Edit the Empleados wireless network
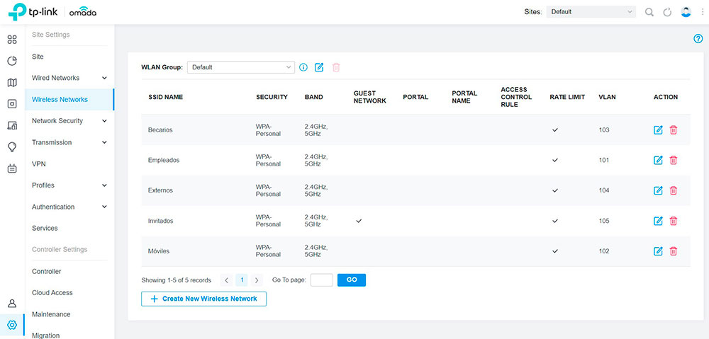Screen dimensions: 709x339 [x=659, y=160]
